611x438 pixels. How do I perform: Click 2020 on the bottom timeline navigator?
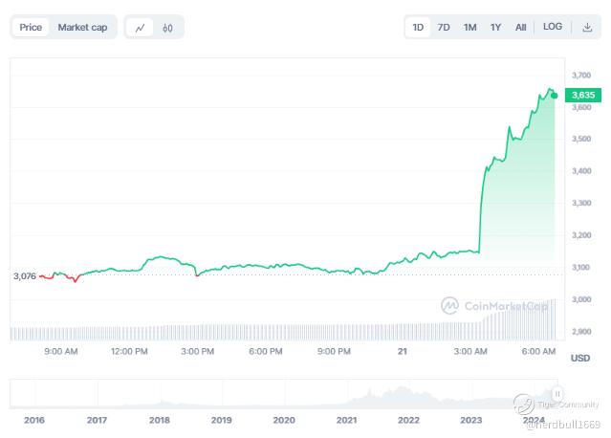284,420
